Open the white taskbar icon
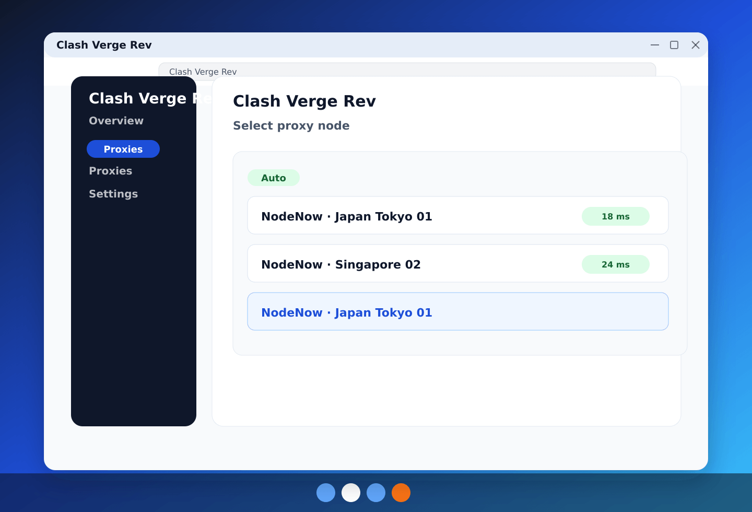The height and width of the screenshot is (512, 752). pyautogui.click(x=351, y=493)
